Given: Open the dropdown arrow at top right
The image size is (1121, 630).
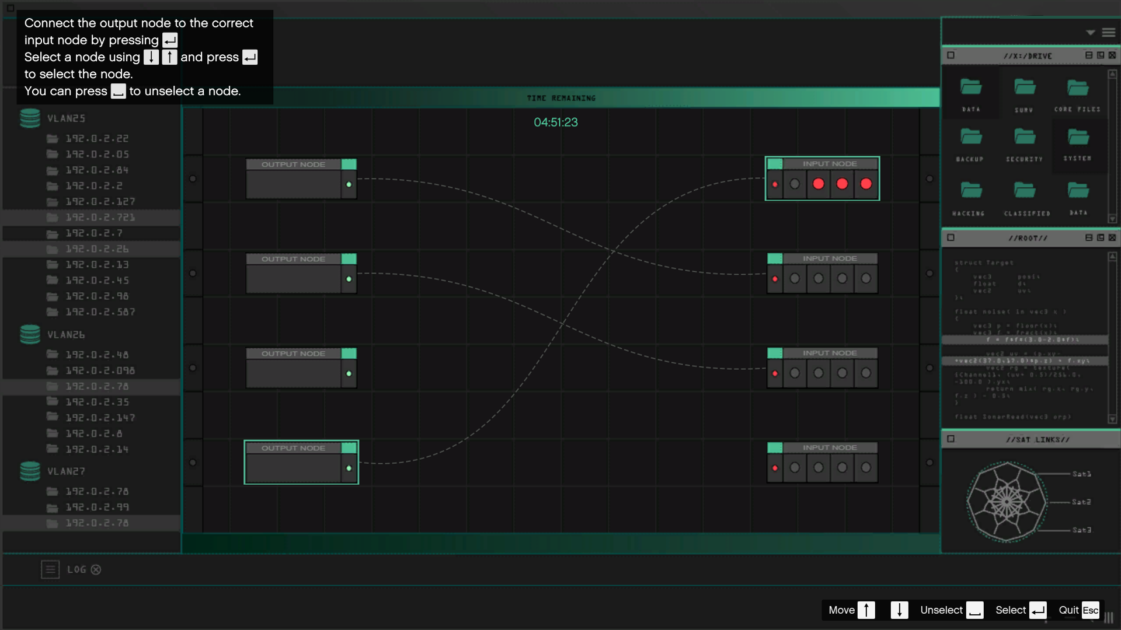Looking at the screenshot, I should pyautogui.click(x=1090, y=33).
